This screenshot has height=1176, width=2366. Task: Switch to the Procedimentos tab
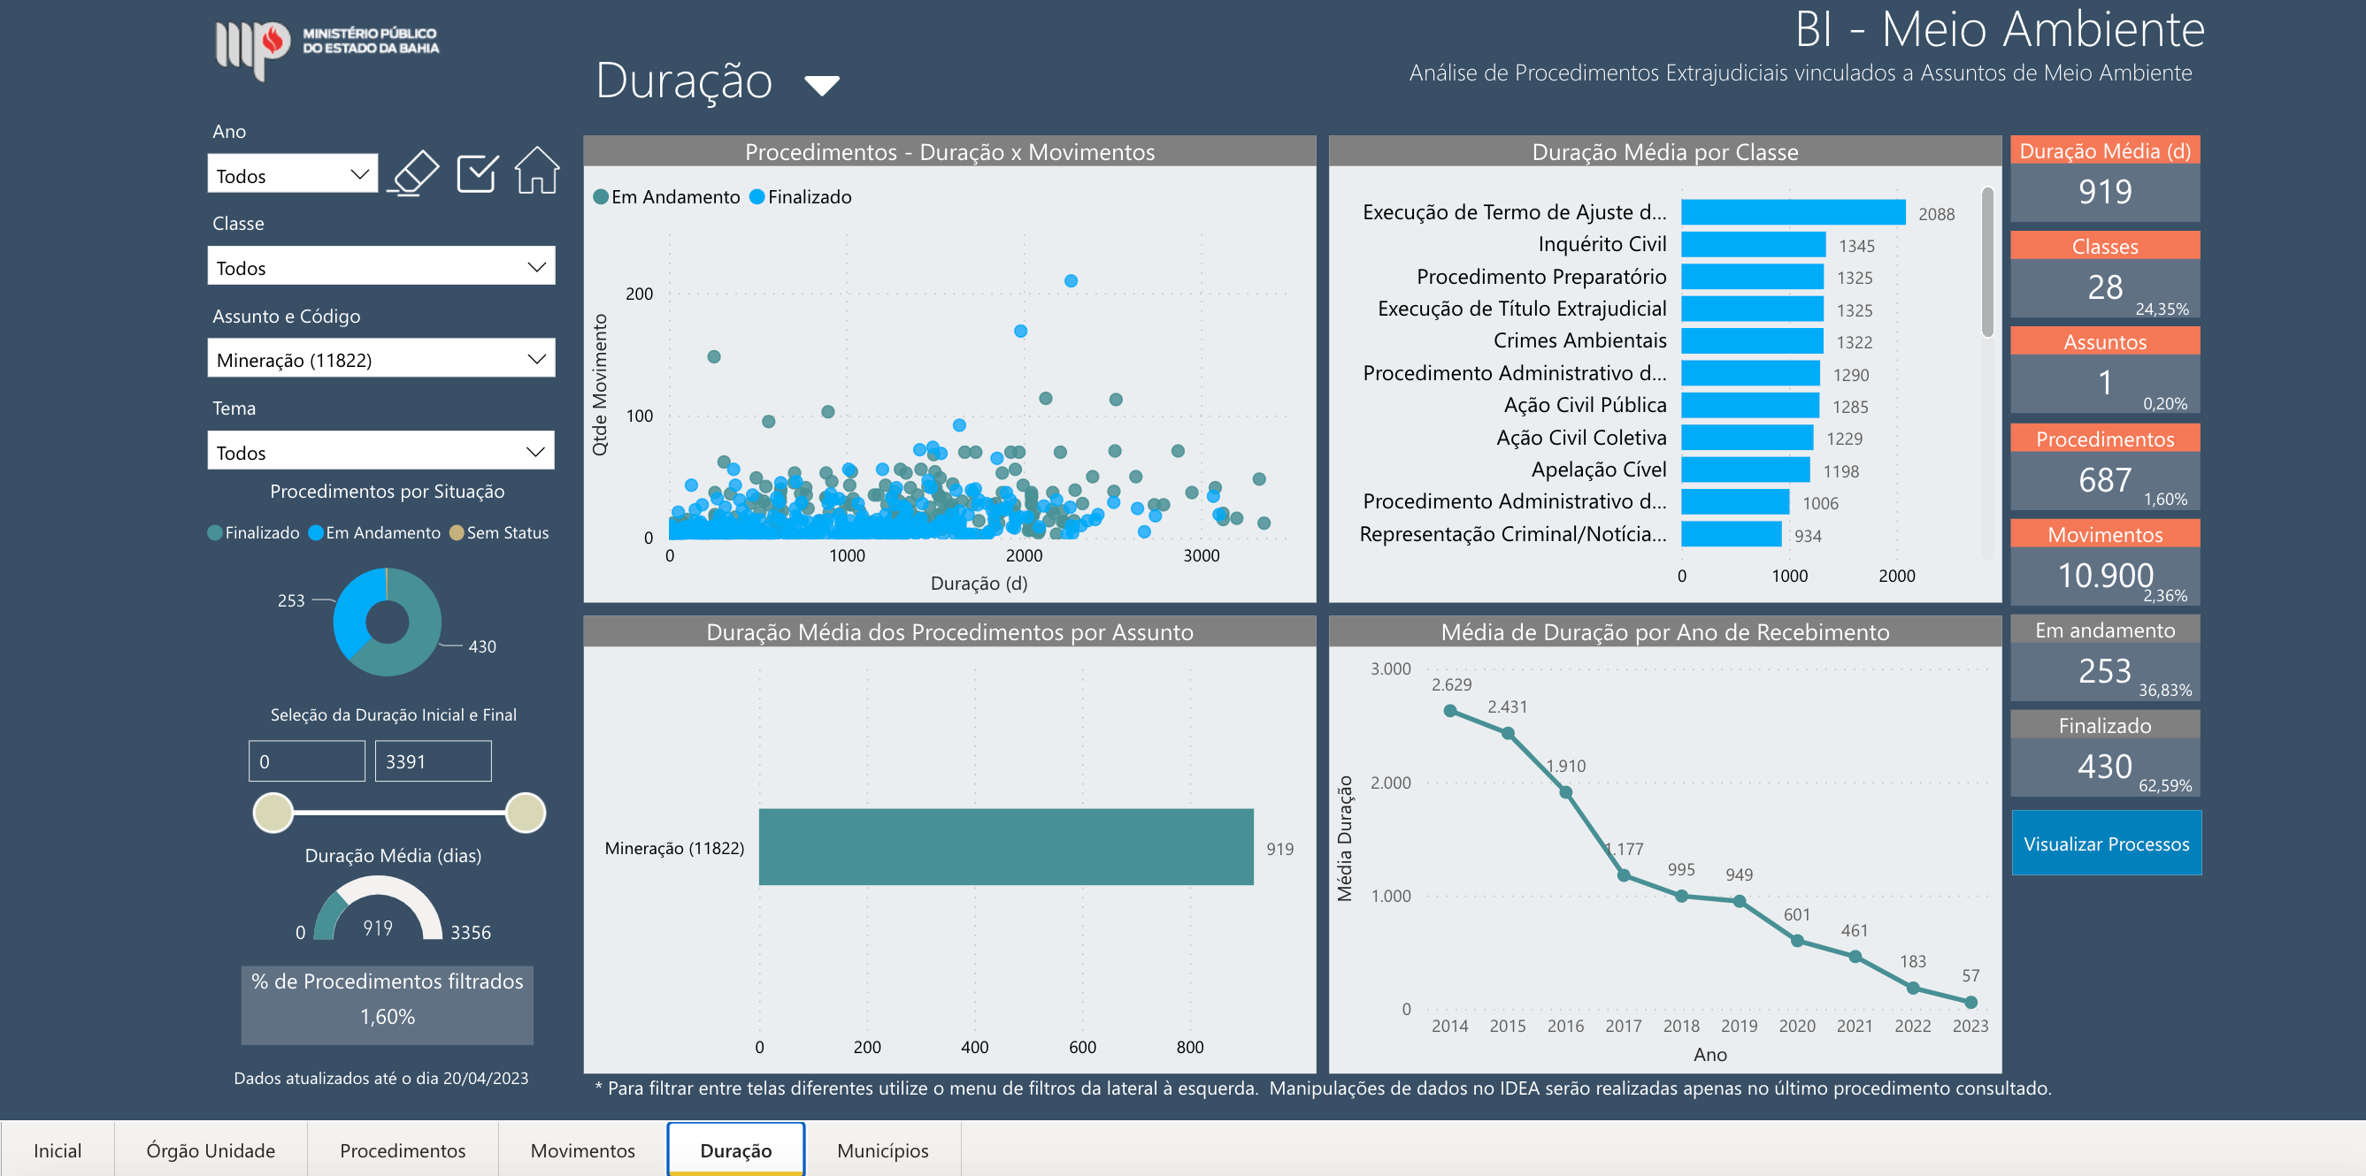(403, 1150)
